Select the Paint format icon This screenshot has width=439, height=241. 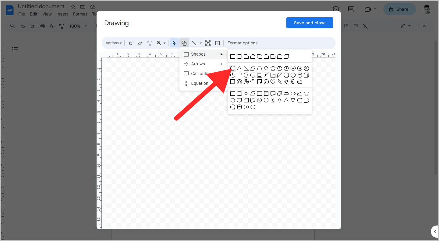click(x=150, y=43)
